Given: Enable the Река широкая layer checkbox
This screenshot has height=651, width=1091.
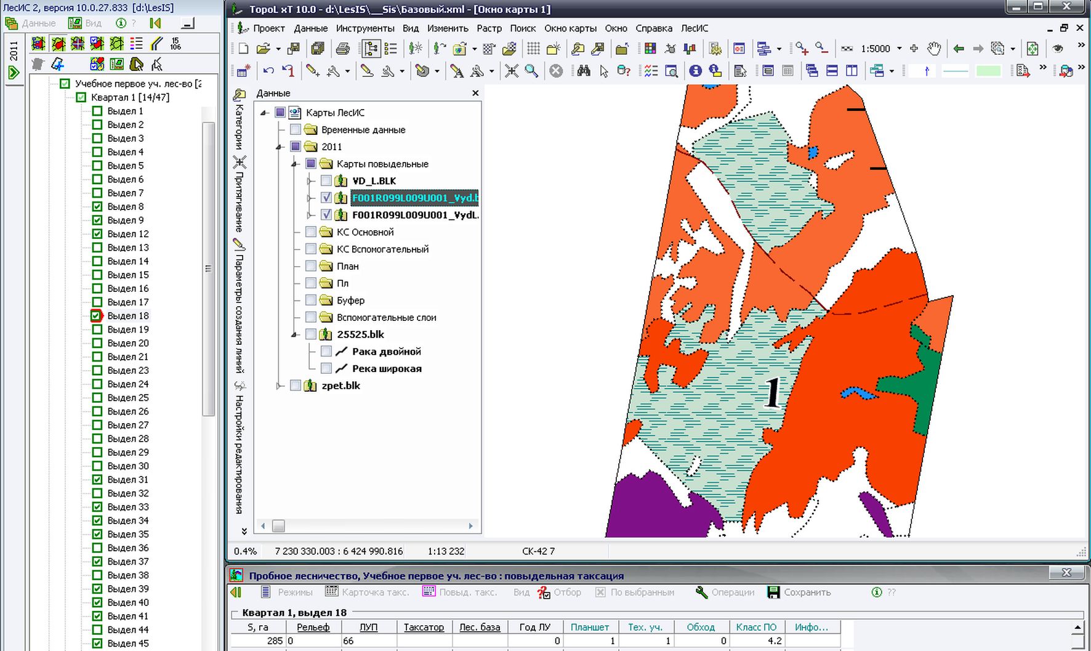Looking at the screenshot, I should [326, 368].
